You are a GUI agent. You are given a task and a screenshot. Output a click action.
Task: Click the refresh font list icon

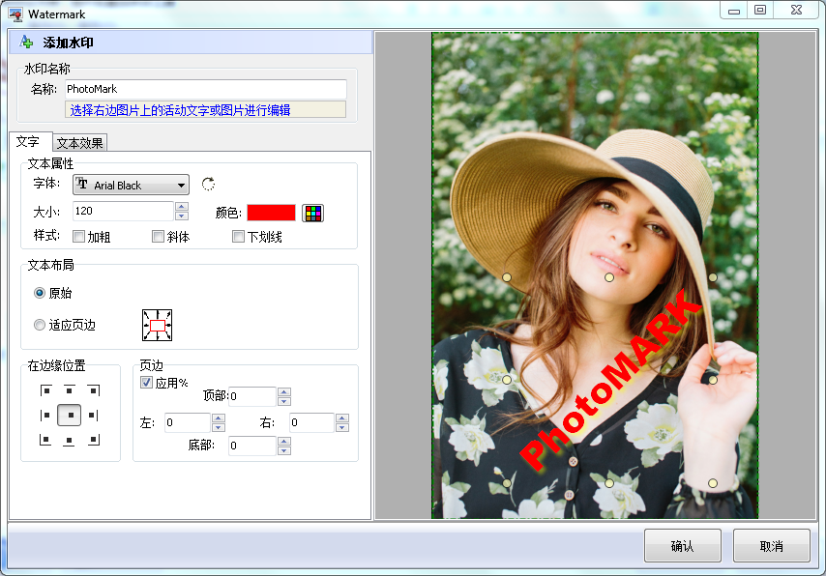(x=208, y=185)
